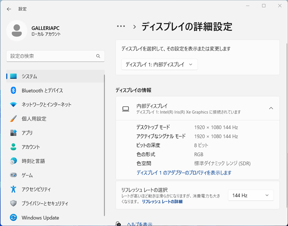This screenshot has width=288, height=226.
Task: Open the ディスプレイ 1: 内部ディスプレイ dropdown
Action: (x=160, y=65)
